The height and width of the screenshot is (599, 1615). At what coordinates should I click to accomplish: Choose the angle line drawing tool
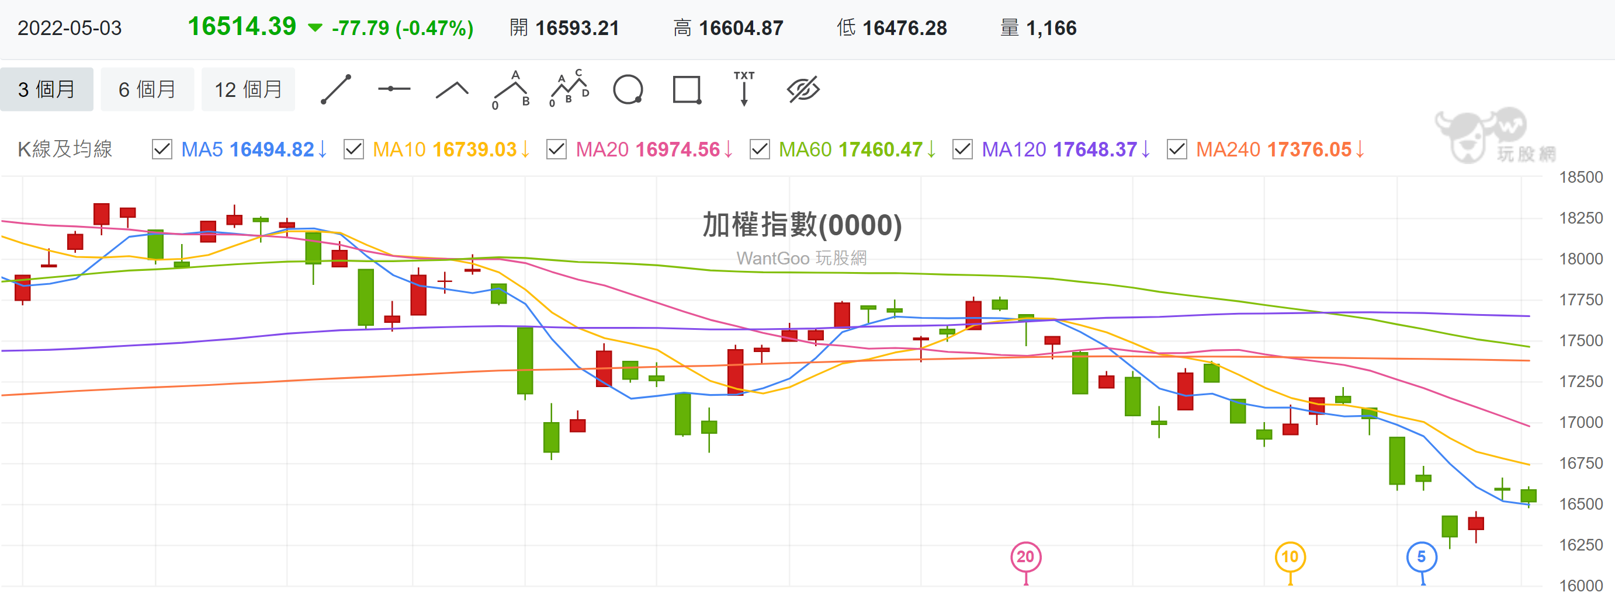[452, 90]
